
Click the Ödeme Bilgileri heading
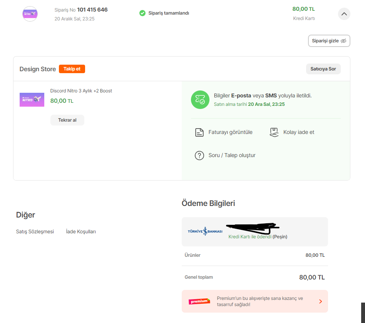[208, 203]
